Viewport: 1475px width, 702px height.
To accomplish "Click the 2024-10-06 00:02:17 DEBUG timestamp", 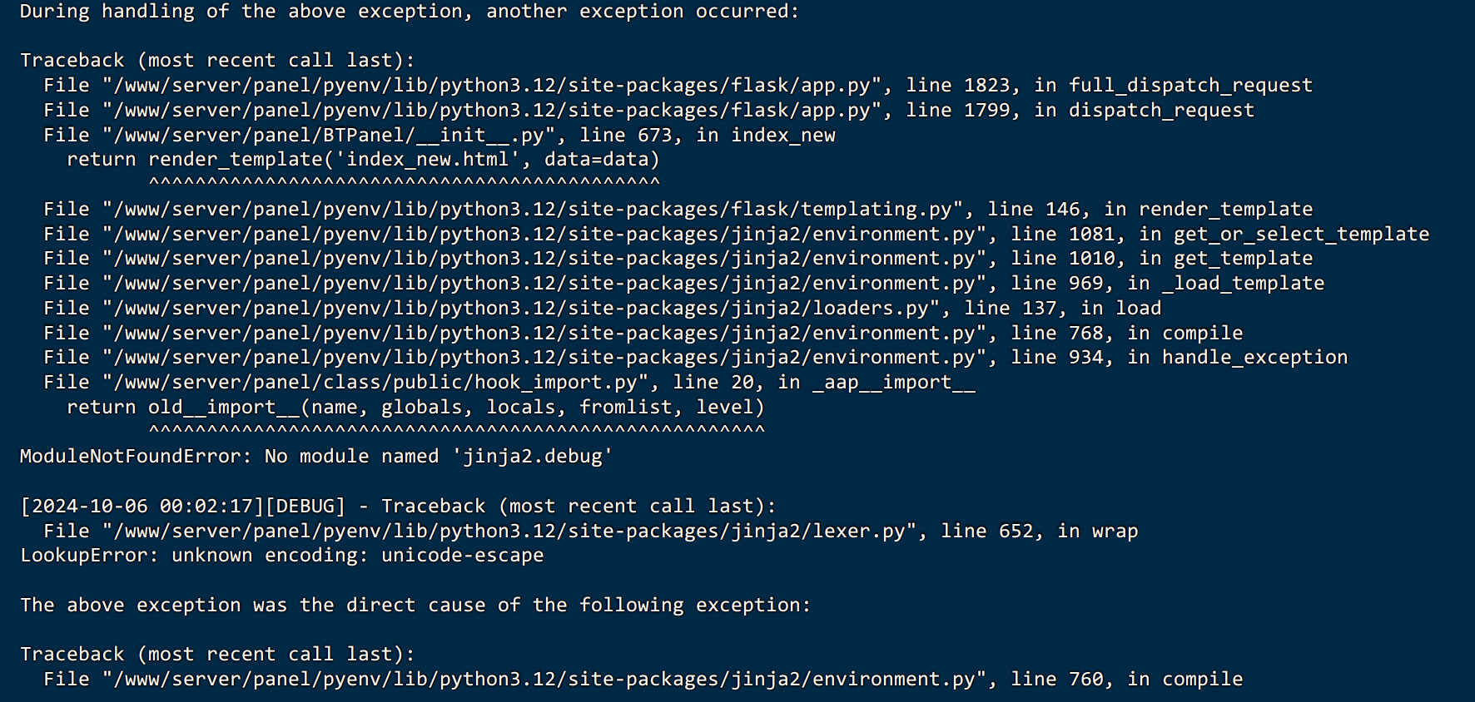I will [182, 507].
